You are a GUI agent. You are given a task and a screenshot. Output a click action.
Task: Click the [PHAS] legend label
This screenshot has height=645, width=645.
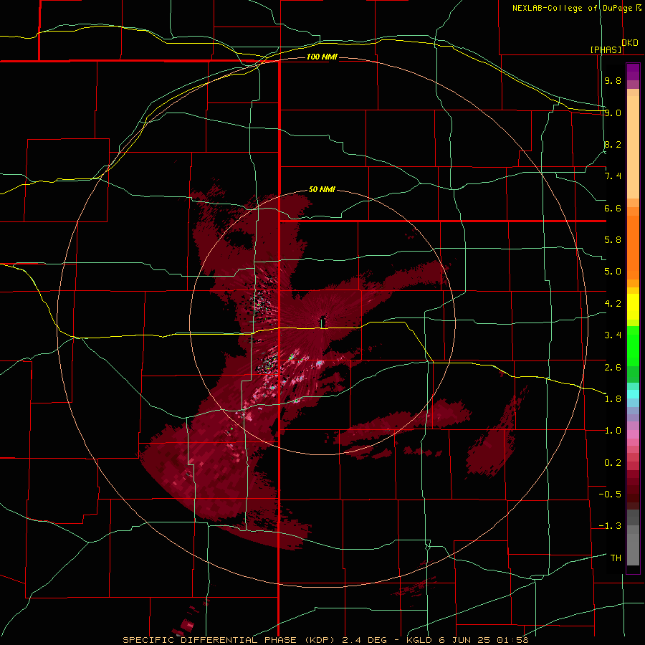(606, 49)
